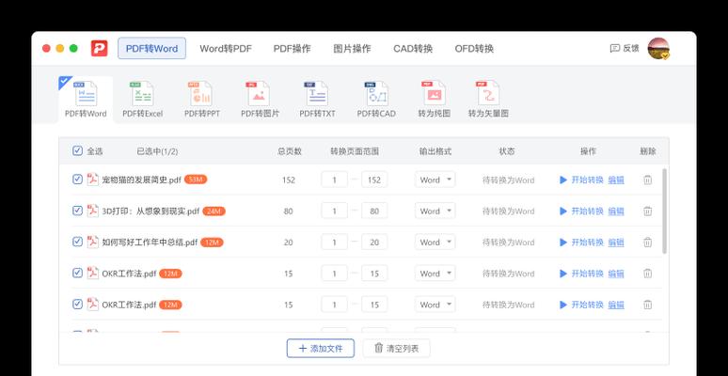Select the PDF转图片 conversion icon
The height and width of the screenshot is (376, 728).
pos(259,94)
